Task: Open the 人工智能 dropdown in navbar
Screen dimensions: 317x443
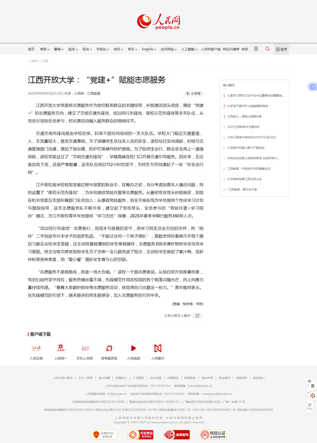Action: tap(189, 49)
